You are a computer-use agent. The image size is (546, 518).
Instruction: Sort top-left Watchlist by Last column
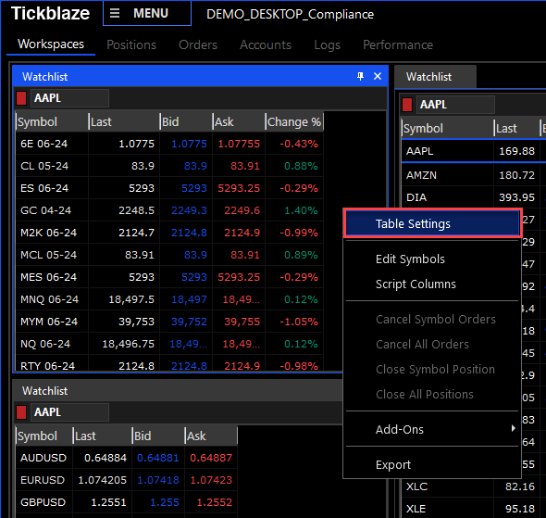(124, 122)
